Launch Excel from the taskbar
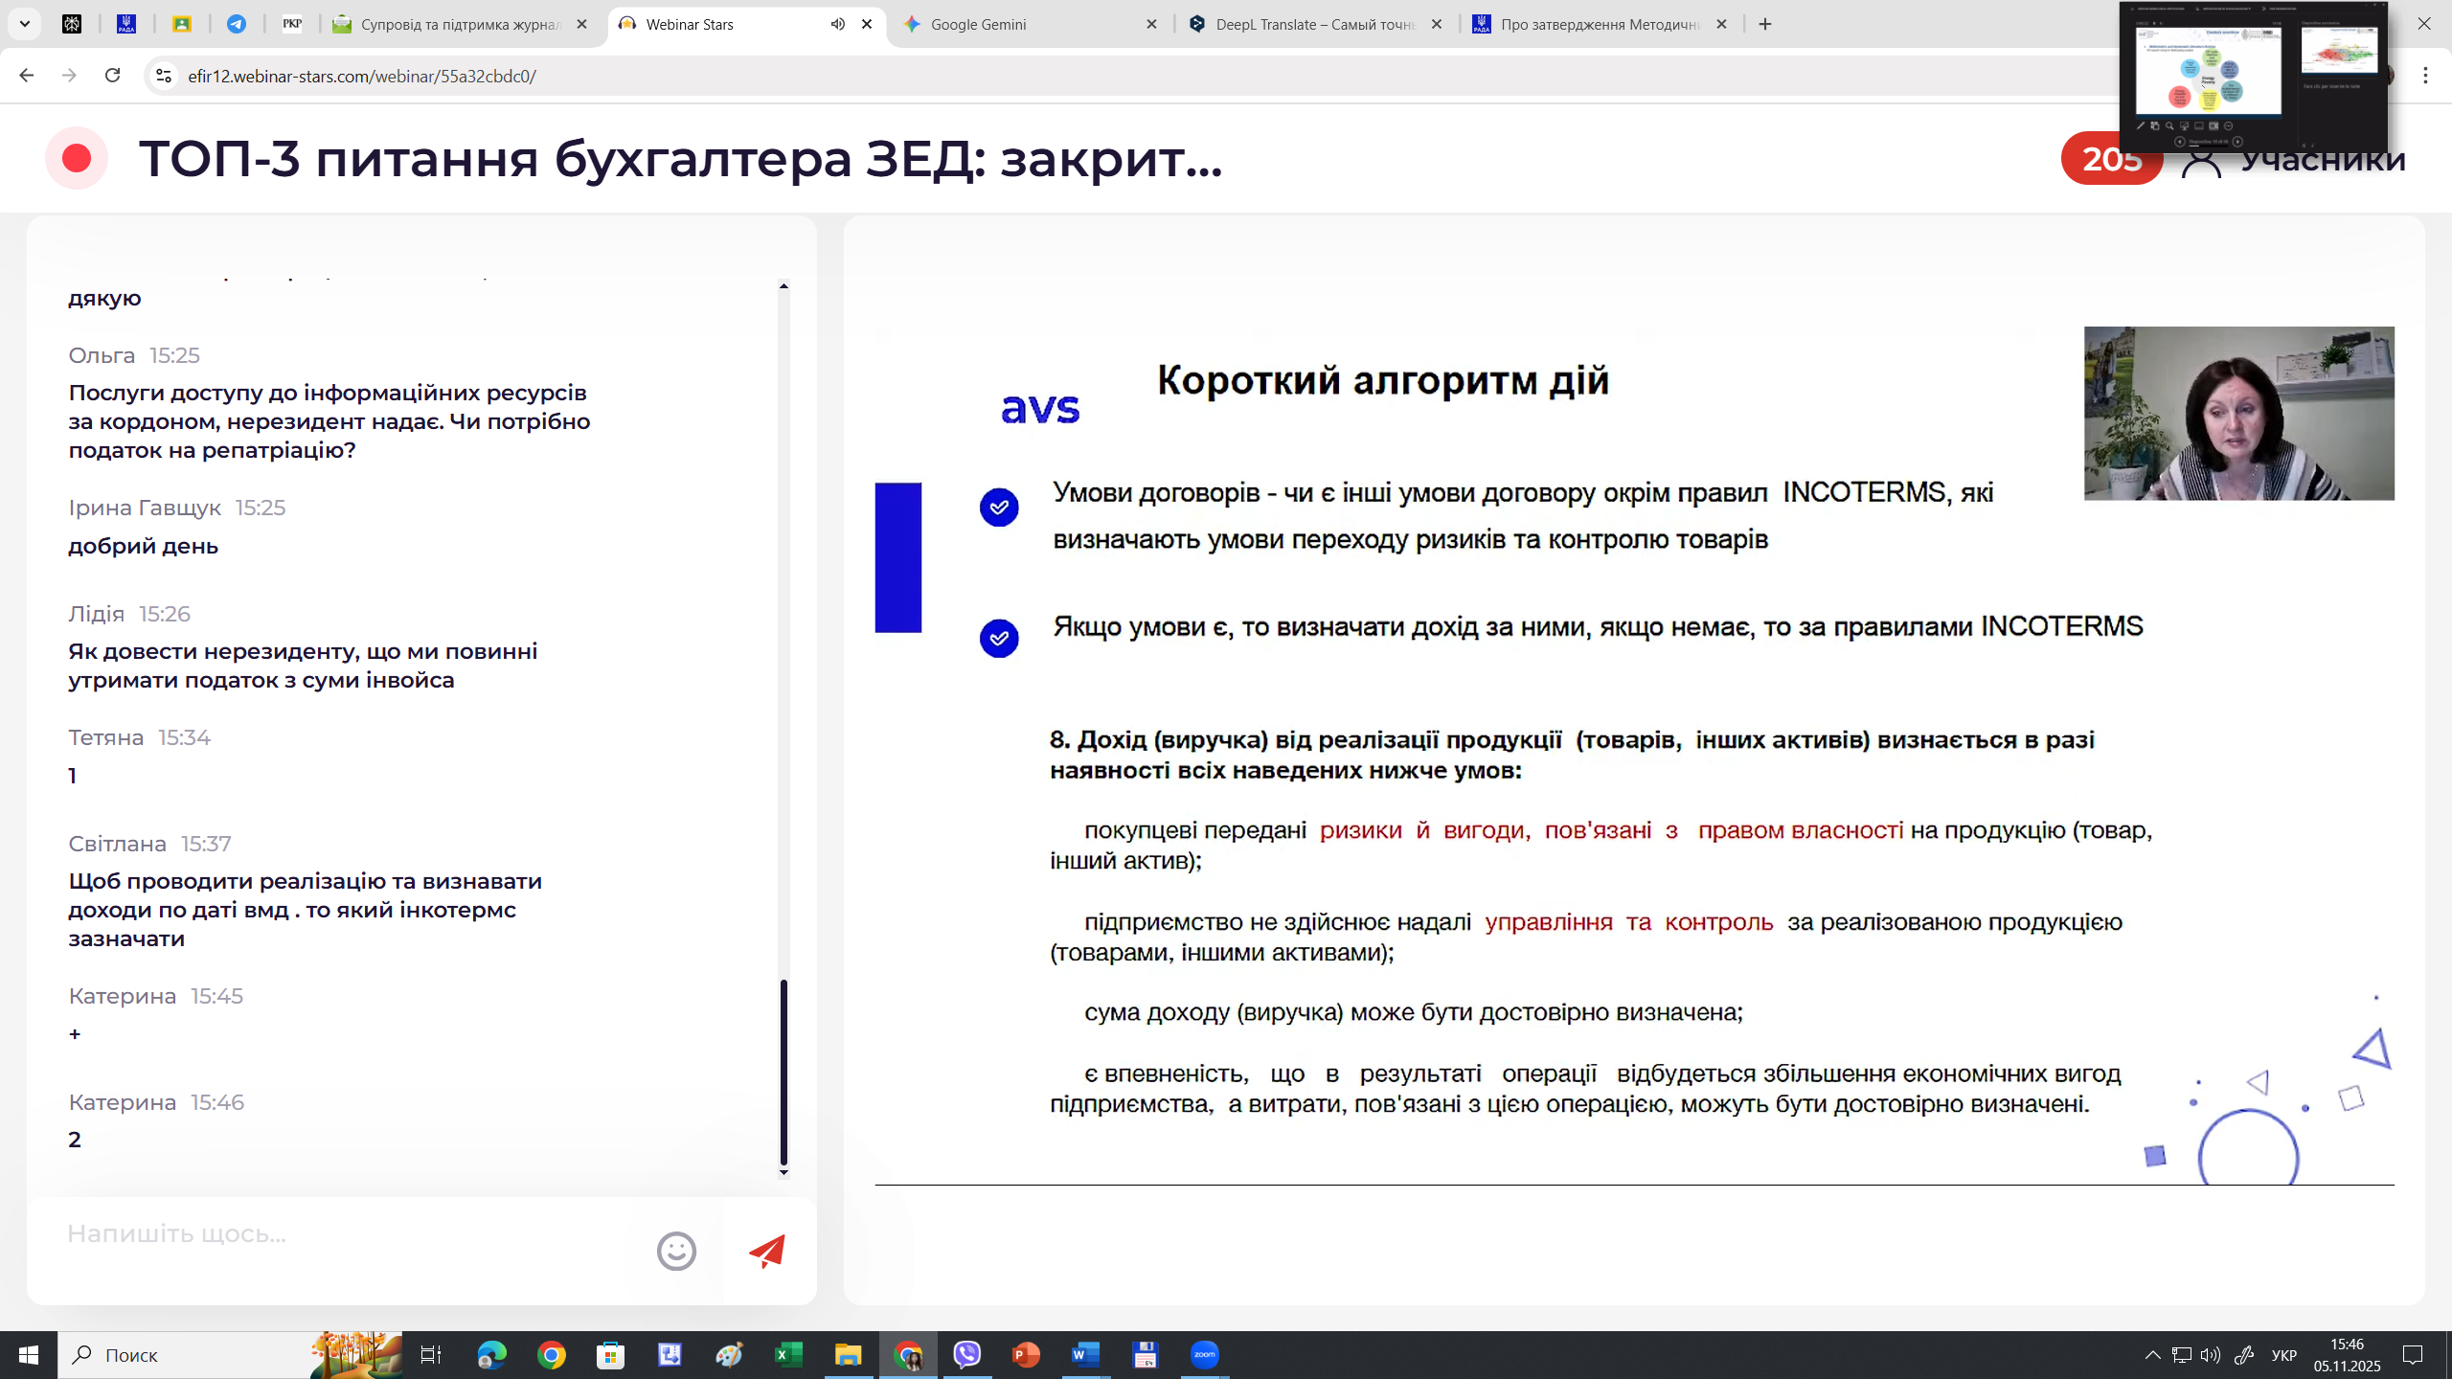The width and height of the screenshot is (2452, 1379). [788, 1354]
